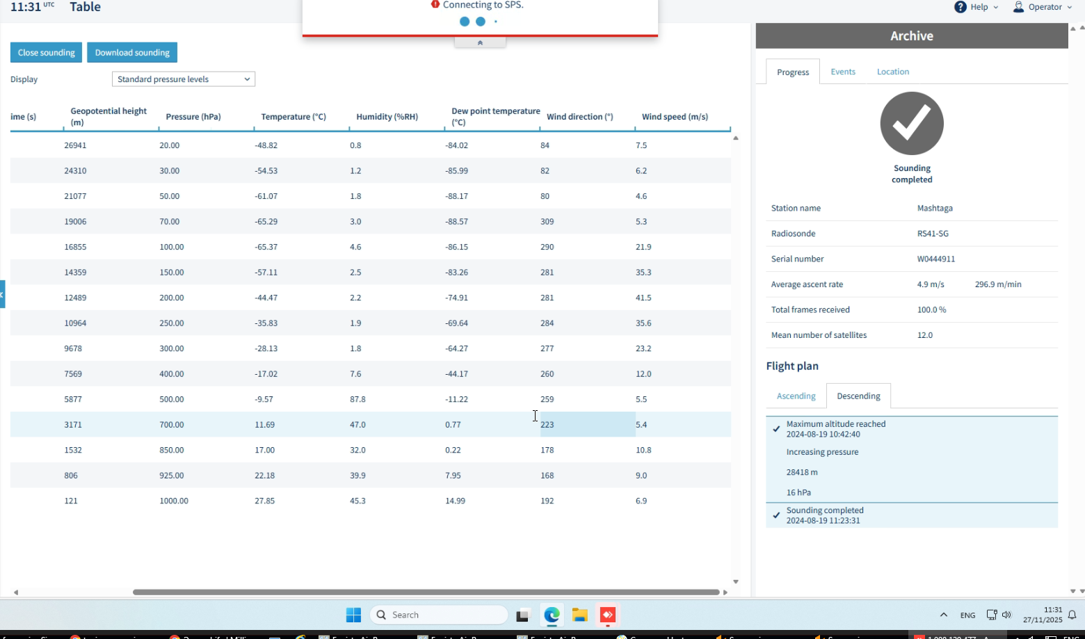Click the station name Mashtaga
Screen dimensions: 1085x639
935,208
